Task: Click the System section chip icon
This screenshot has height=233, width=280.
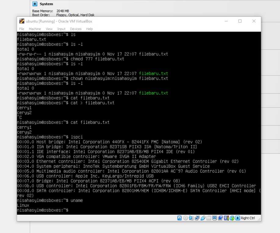Action: pos(35,4)
